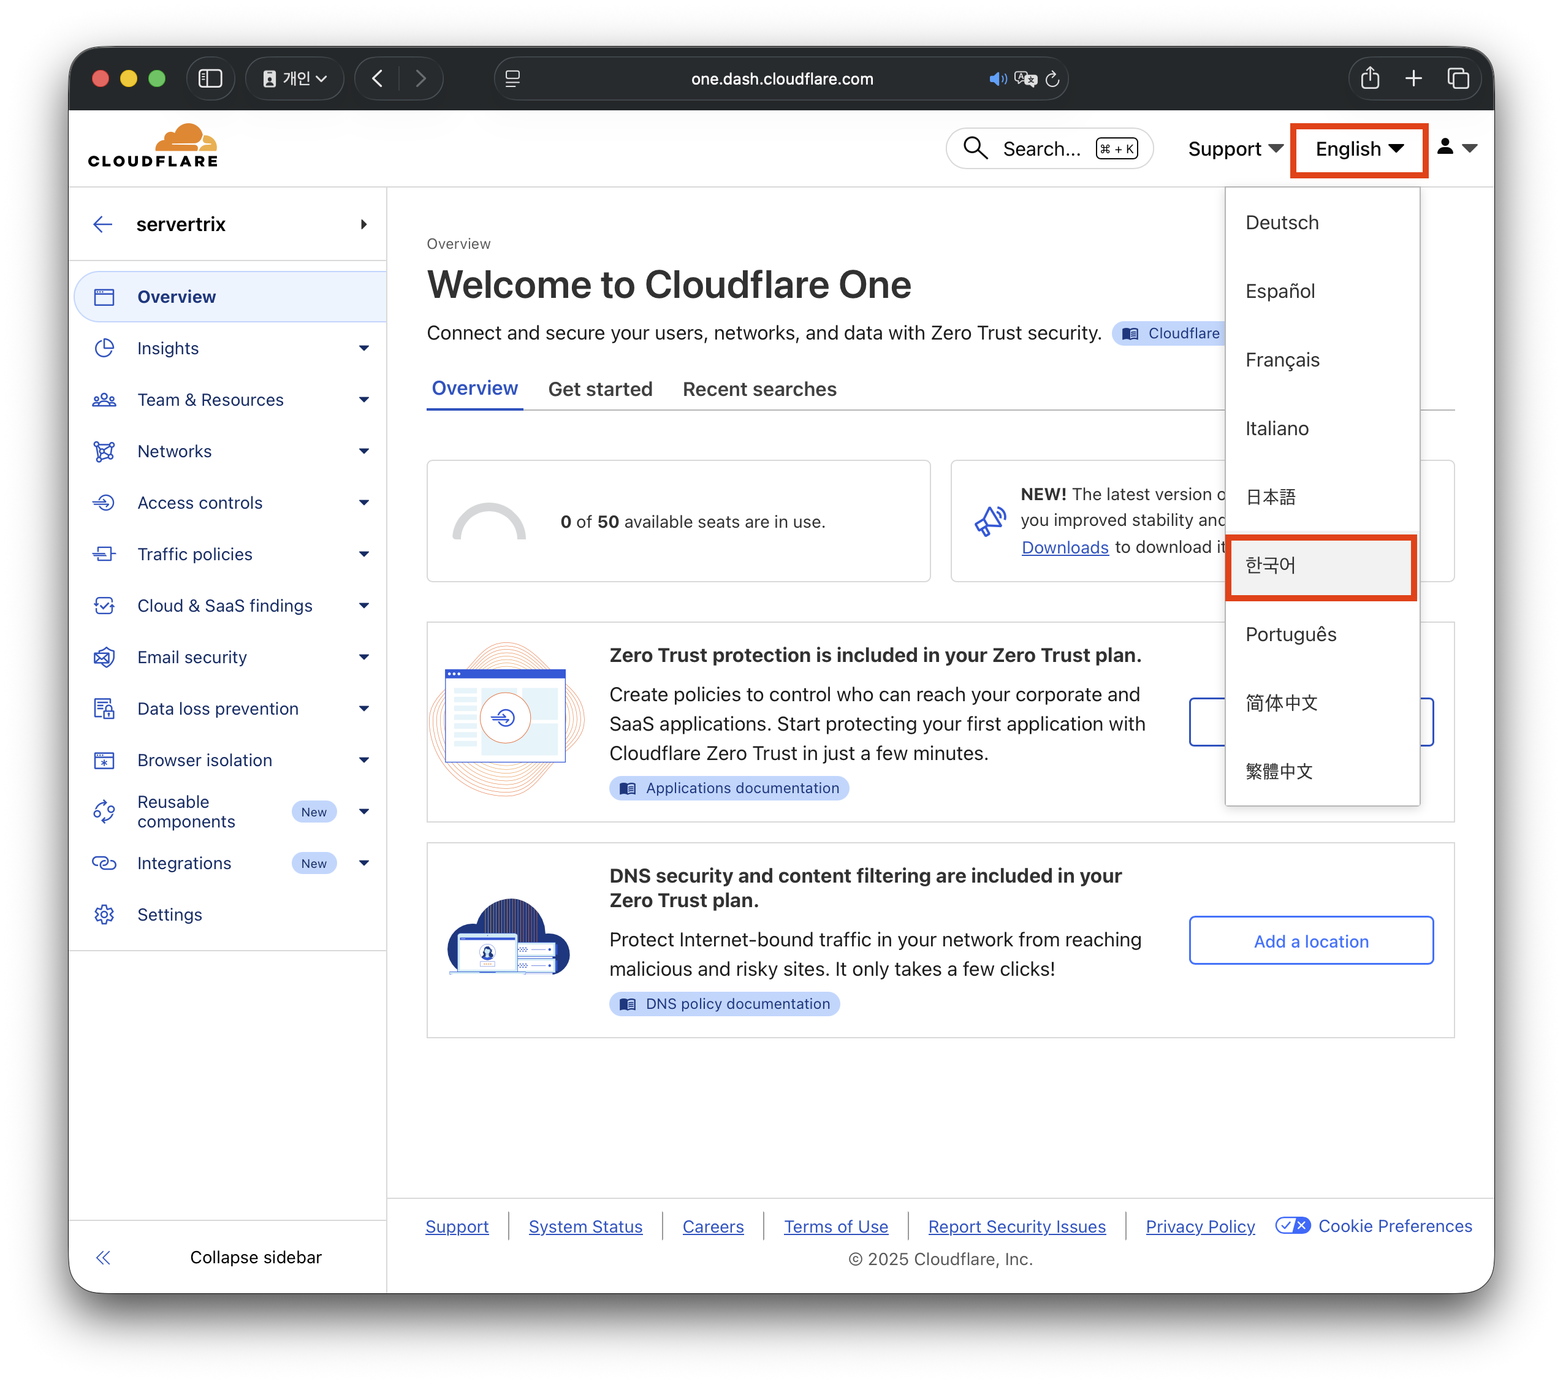This screenshot has width=1563, height=1384.
Task: Open Settings with the gear icon
Action: tap(105, 914)
